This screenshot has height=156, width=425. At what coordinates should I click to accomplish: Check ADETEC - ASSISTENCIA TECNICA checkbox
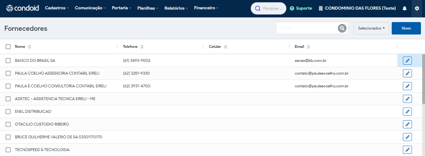pyautogui.click(x=8, y=99)
